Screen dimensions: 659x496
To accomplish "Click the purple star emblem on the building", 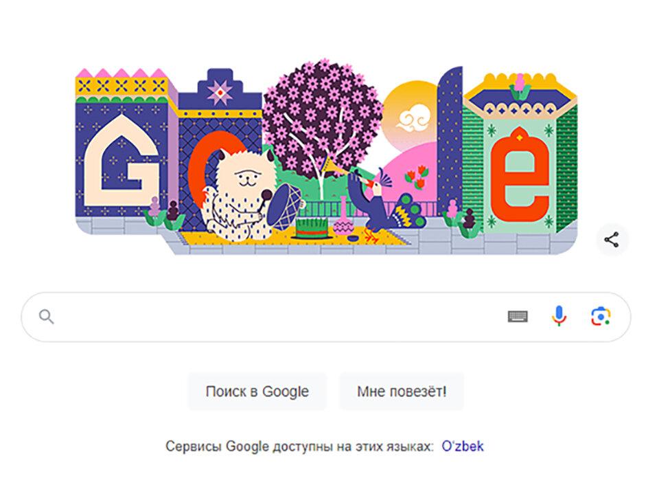I will pos(220,92).
